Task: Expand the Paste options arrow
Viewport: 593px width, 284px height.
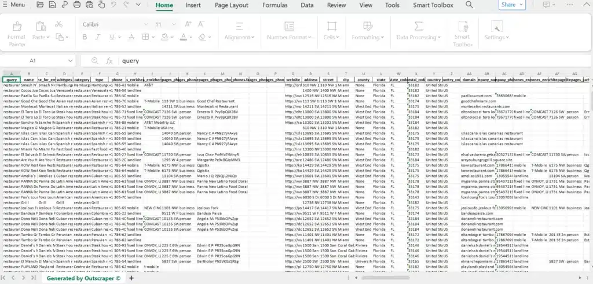Action: pos(48,38)
